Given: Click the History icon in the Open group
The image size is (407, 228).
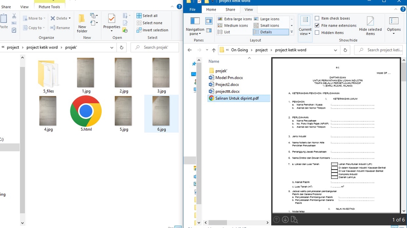Looking at the screenshot, I should pos(125,30).
